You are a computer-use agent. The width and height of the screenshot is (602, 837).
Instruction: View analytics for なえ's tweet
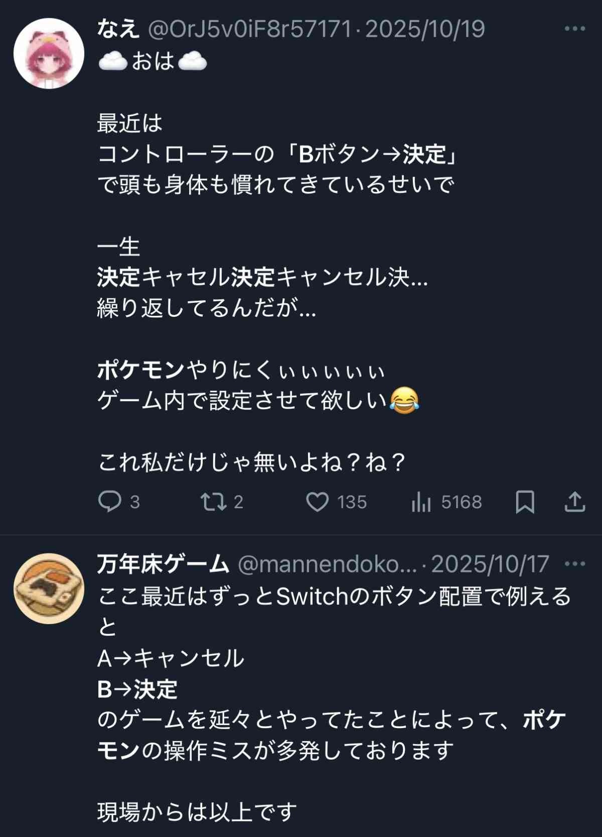coord(421,502)
